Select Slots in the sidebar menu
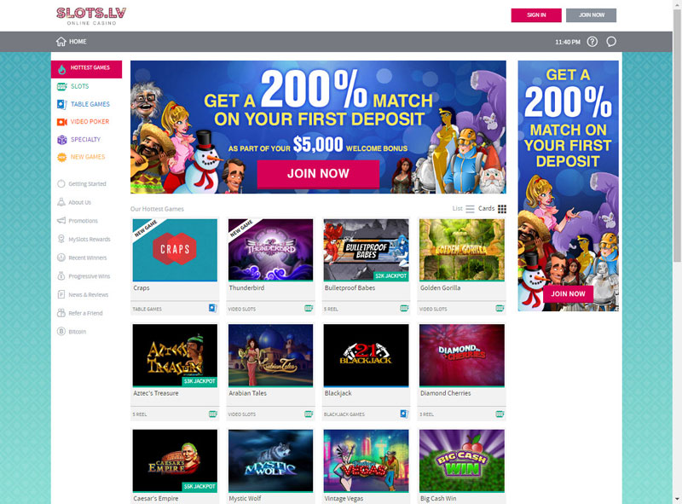The width and height of the screenshot is (682, 504). [x=79, y=86]
